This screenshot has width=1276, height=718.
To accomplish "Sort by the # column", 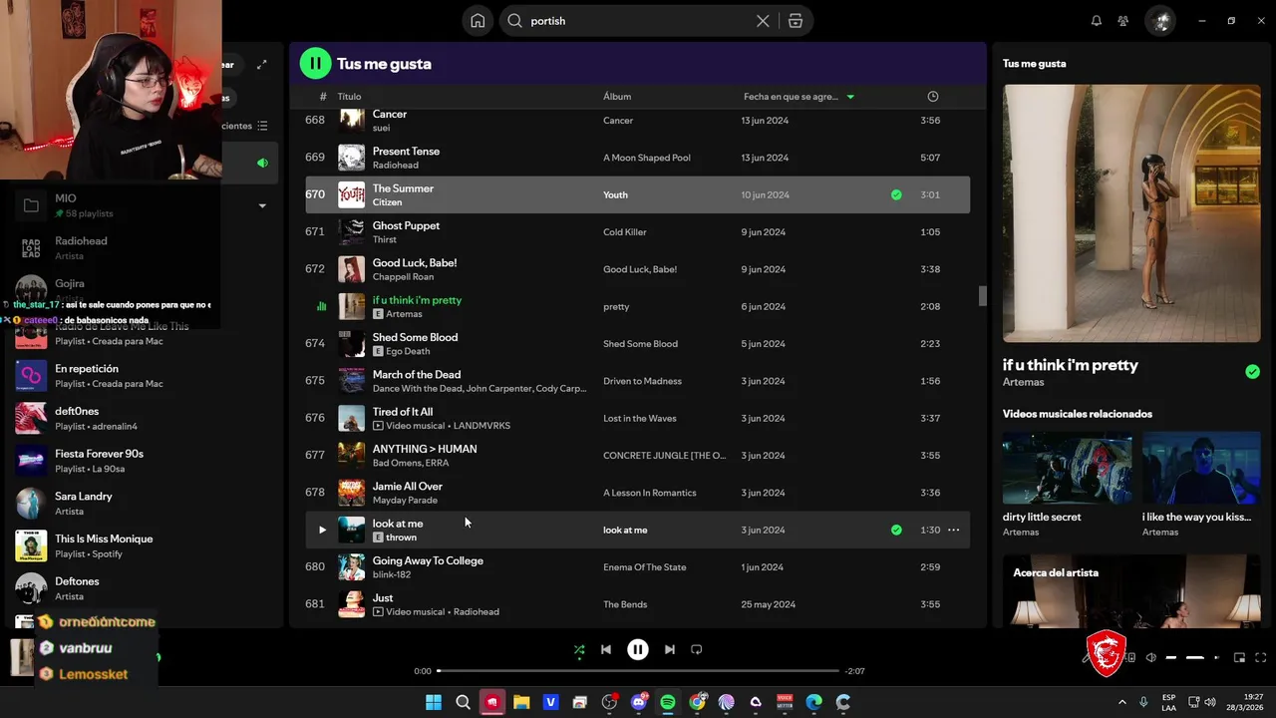I will [x=323, y=97].
